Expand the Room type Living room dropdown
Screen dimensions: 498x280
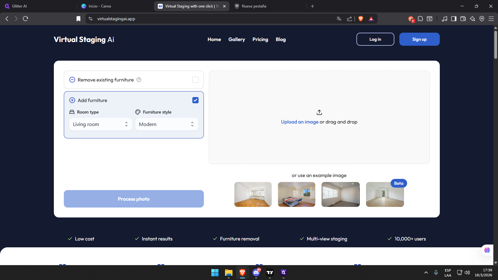[x=101, y=124]
